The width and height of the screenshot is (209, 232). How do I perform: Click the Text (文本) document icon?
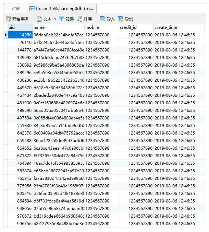click(39, 19)
